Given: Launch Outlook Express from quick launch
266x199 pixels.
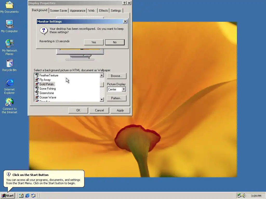Looking at the screenshot, I should coord(33,196).
